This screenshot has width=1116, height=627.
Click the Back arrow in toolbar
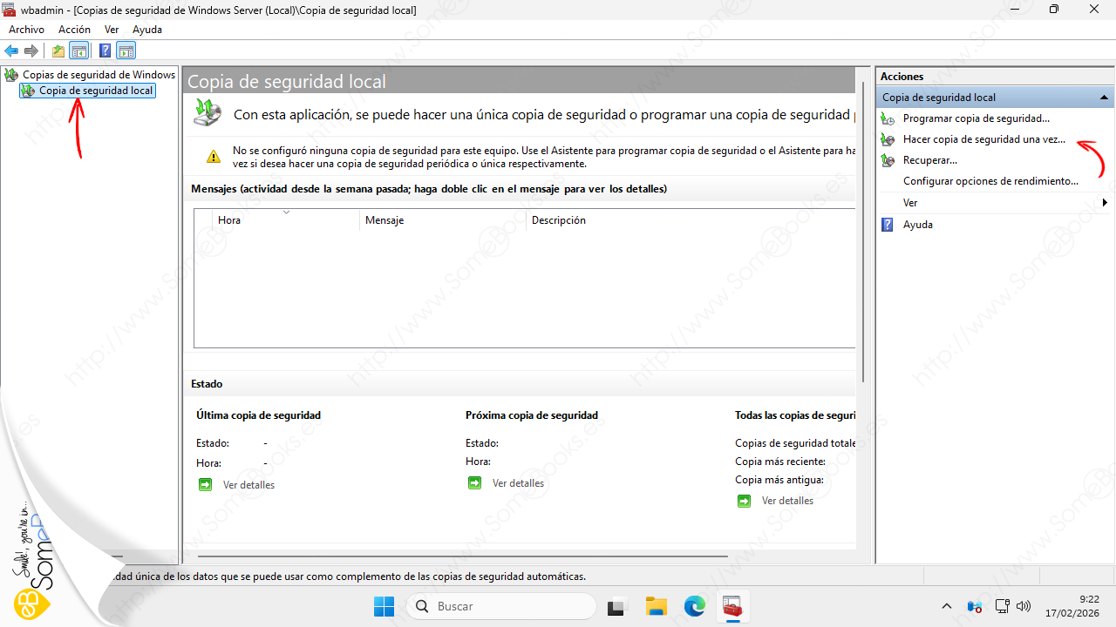tap(11, 51)
